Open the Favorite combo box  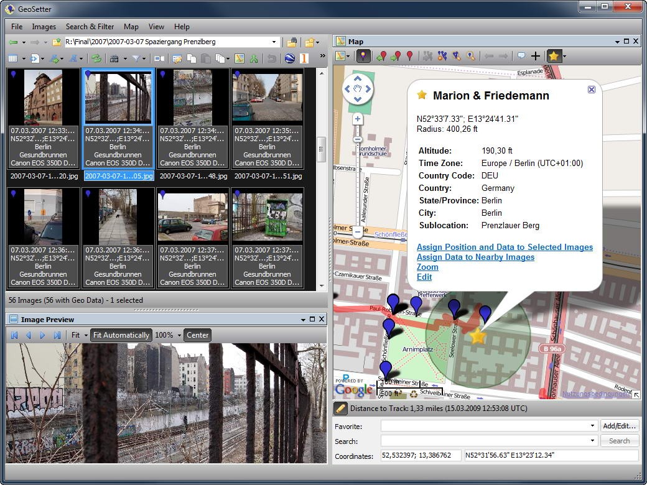tap(592, 426)
